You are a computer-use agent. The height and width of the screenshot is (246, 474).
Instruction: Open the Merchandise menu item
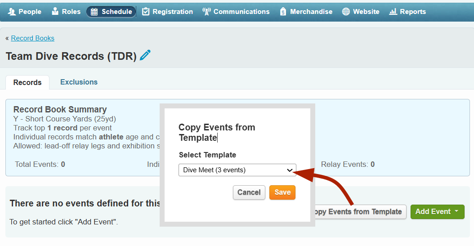pos(311,12)
